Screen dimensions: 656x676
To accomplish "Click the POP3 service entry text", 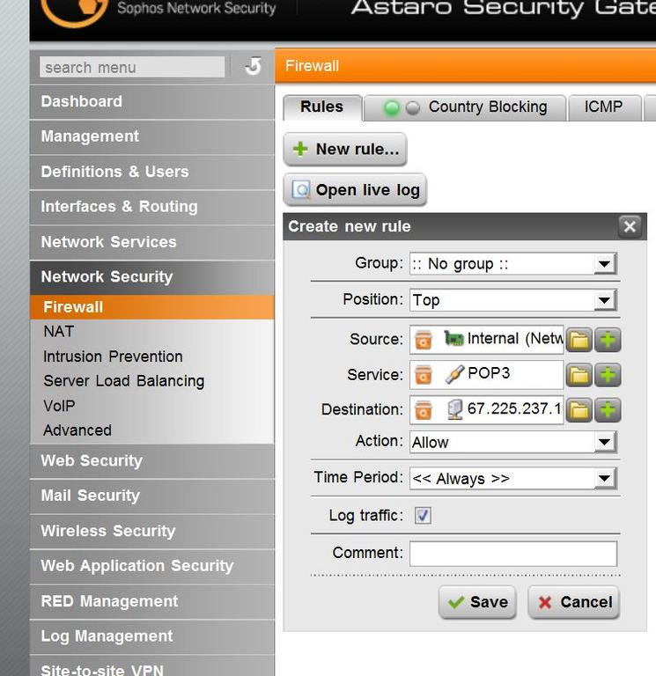I will tap(489, 373).
